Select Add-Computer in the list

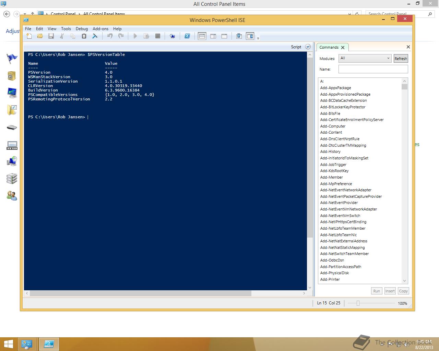333,126
